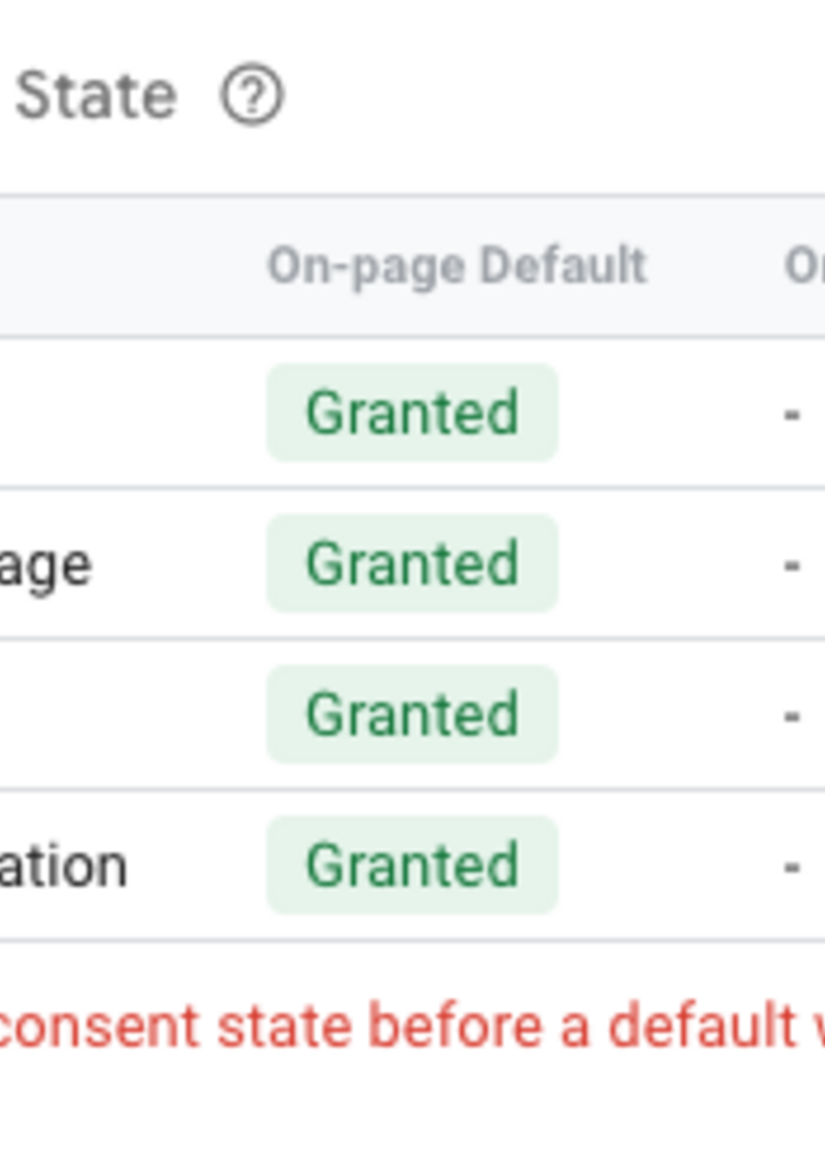The image size is (825, 1155).
Task: Click the help icon beside State
Action: [x=252, y=94]
